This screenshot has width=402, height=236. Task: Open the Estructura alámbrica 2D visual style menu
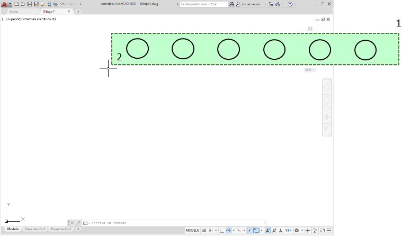click(39, 19)
